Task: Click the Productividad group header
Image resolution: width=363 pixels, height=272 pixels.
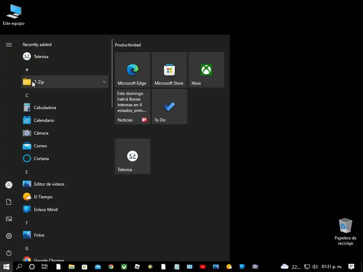Action: pos(128,45)
